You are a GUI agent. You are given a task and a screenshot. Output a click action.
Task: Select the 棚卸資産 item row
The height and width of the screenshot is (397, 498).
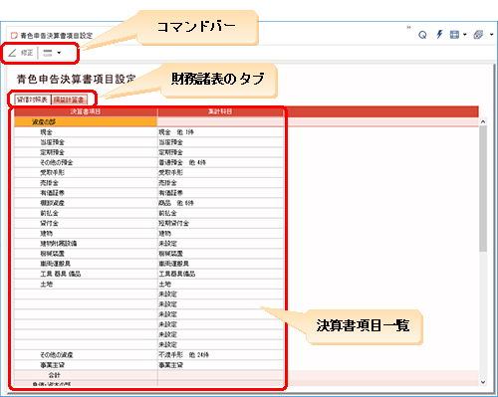coord(86,203)
